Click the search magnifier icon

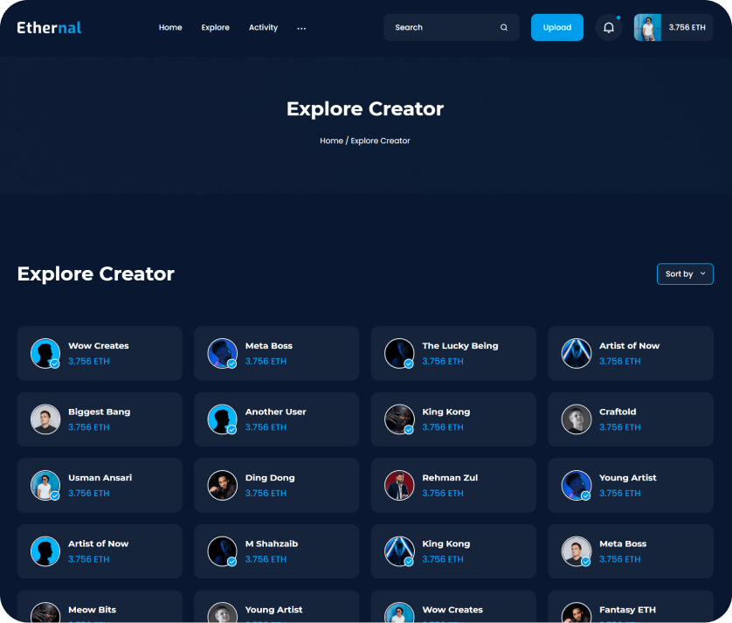pos(504,28)
